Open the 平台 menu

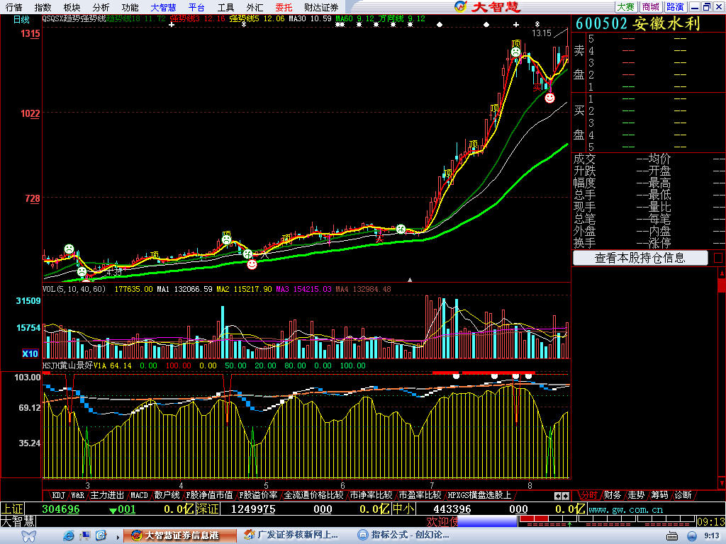(x=196, y=7)
